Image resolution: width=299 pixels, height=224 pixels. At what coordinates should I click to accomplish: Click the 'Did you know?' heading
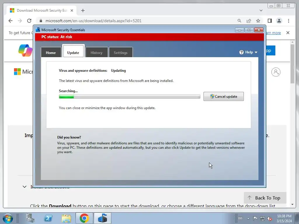point(69,137)
